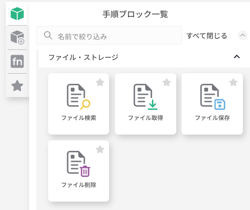Select the ファイル削除 trash document icon

[79, 164]
